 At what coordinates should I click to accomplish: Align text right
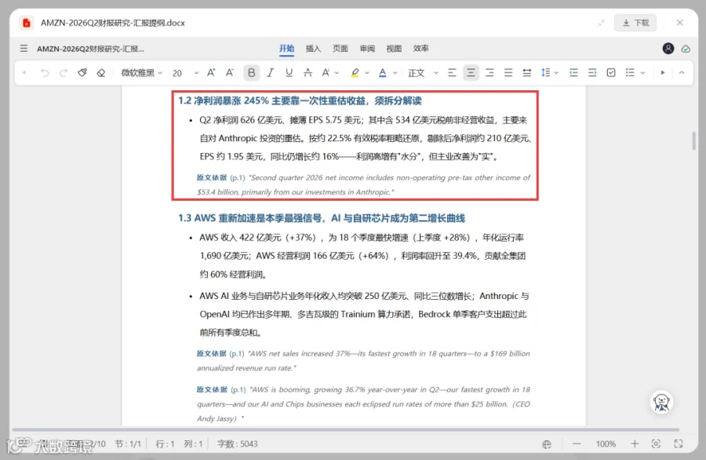point(489,72)
